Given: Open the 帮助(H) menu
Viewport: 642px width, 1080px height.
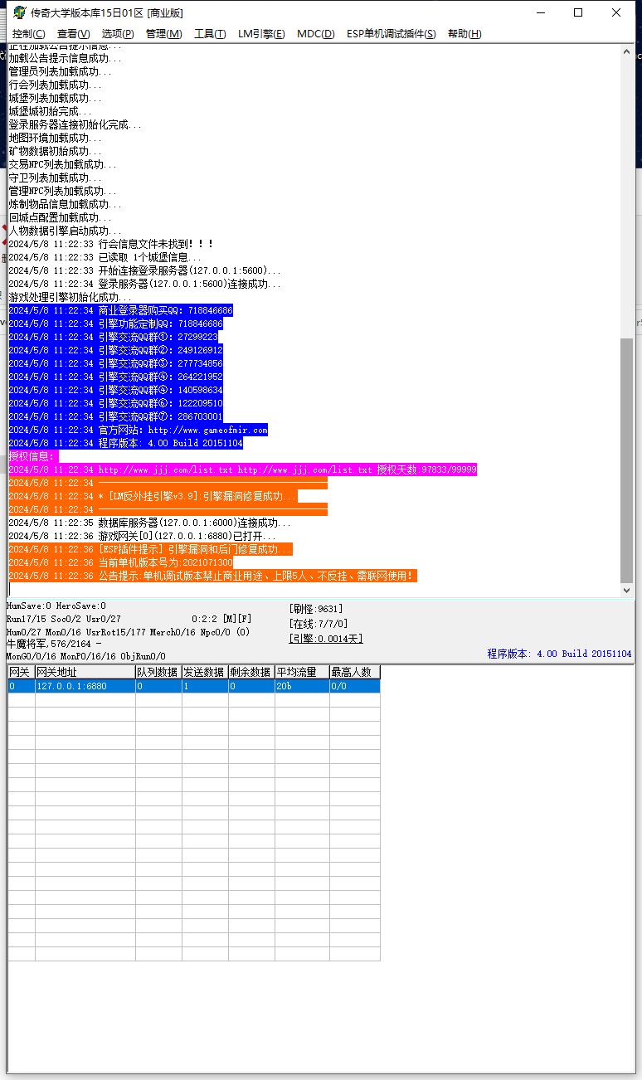Looking at the screenshot, I should (464, 34).
